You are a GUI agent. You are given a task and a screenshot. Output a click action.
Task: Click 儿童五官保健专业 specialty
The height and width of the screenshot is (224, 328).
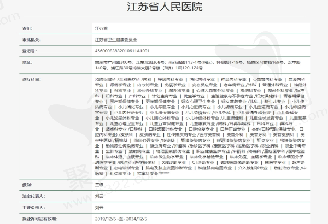click(x=167, y=123)
